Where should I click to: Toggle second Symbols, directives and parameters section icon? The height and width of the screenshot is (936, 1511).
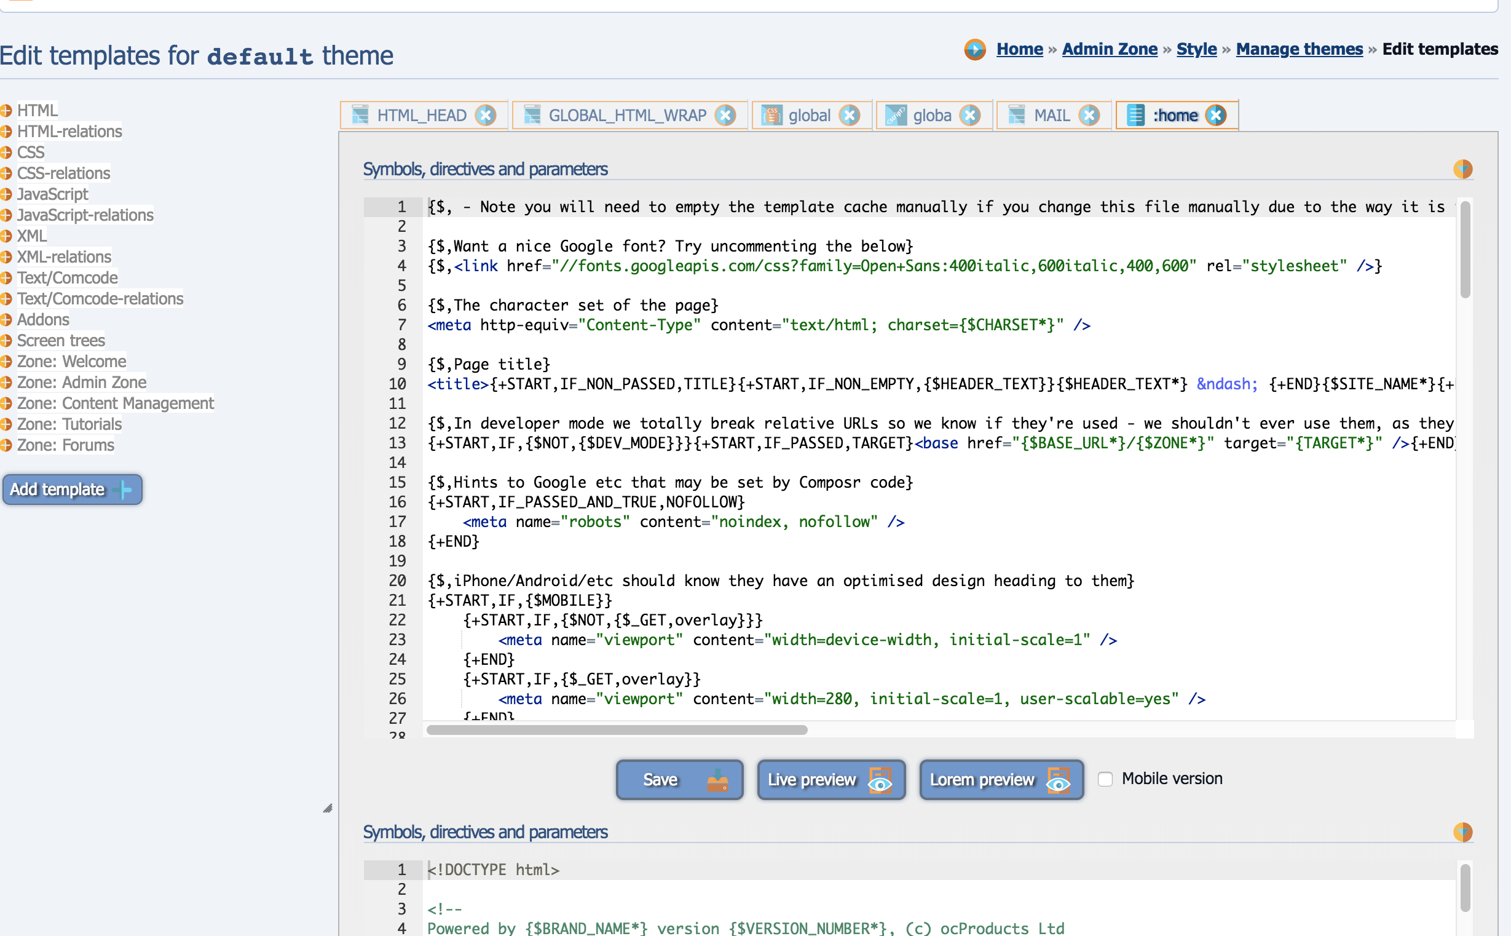(1462, 832)
